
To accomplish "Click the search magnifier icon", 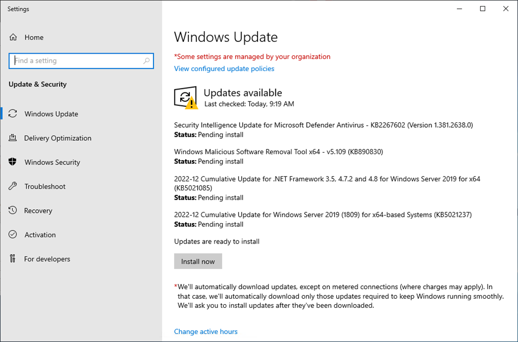I will [x=146, y=61].
